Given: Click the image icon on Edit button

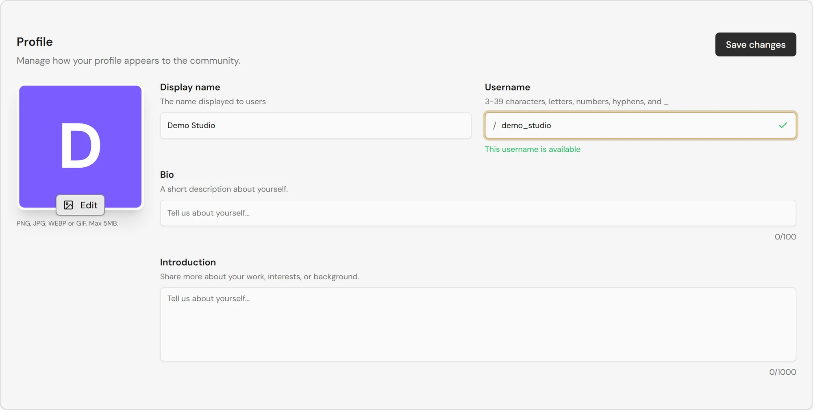Looking at the screenshot, I should 69,205.
